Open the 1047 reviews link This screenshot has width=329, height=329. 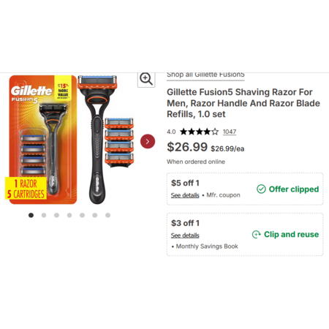coord(230,132)
